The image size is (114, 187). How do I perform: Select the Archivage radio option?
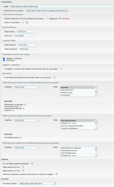coord(60,18)
